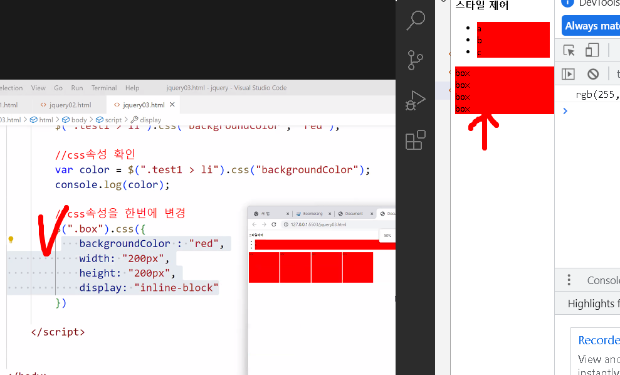Click list item a in preview

click(x=513, y=28)
